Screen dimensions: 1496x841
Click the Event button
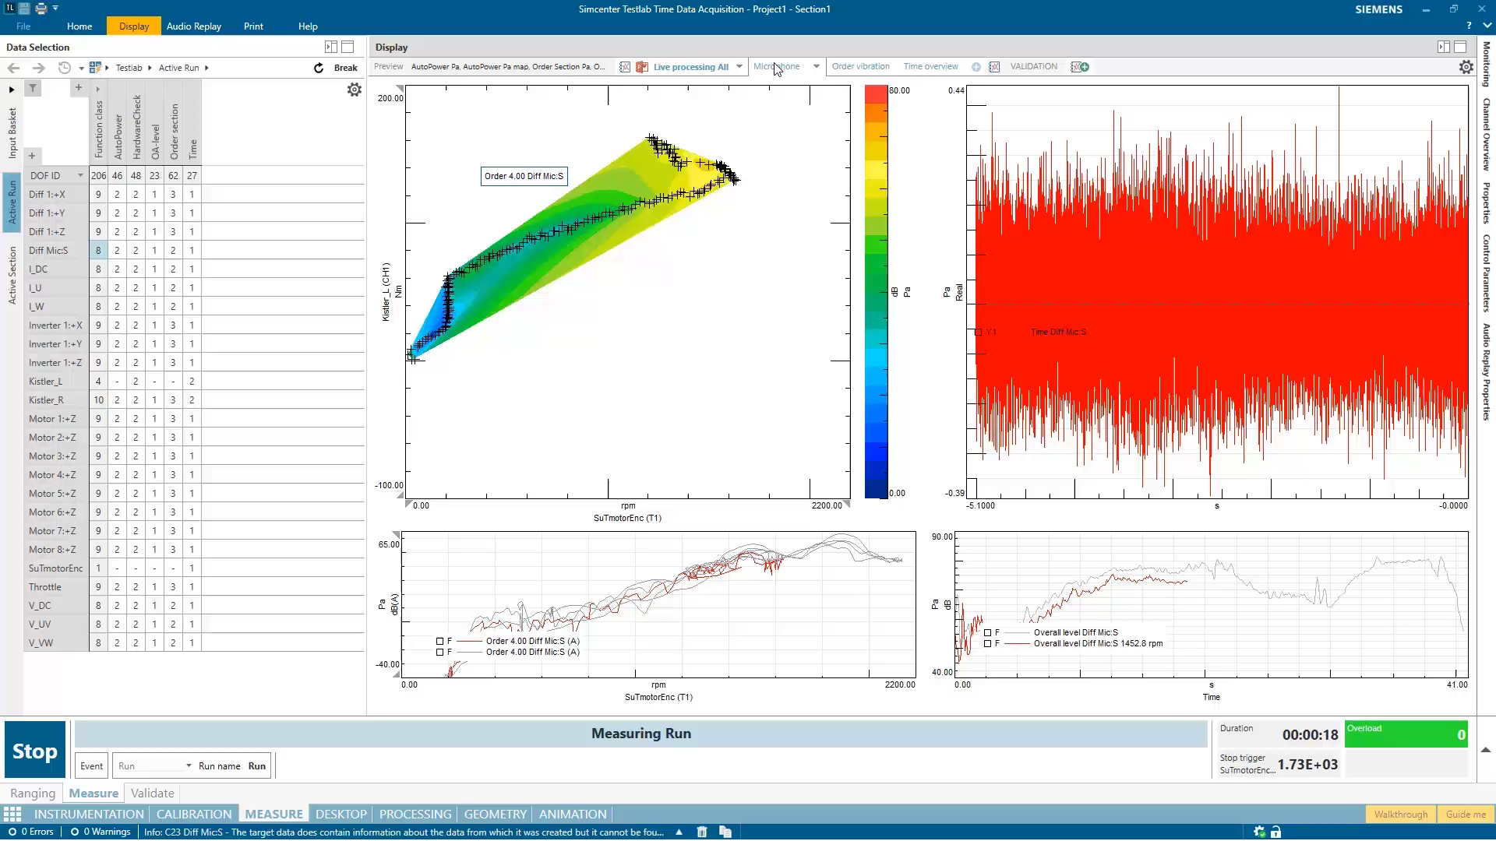[x=91, y=766]
